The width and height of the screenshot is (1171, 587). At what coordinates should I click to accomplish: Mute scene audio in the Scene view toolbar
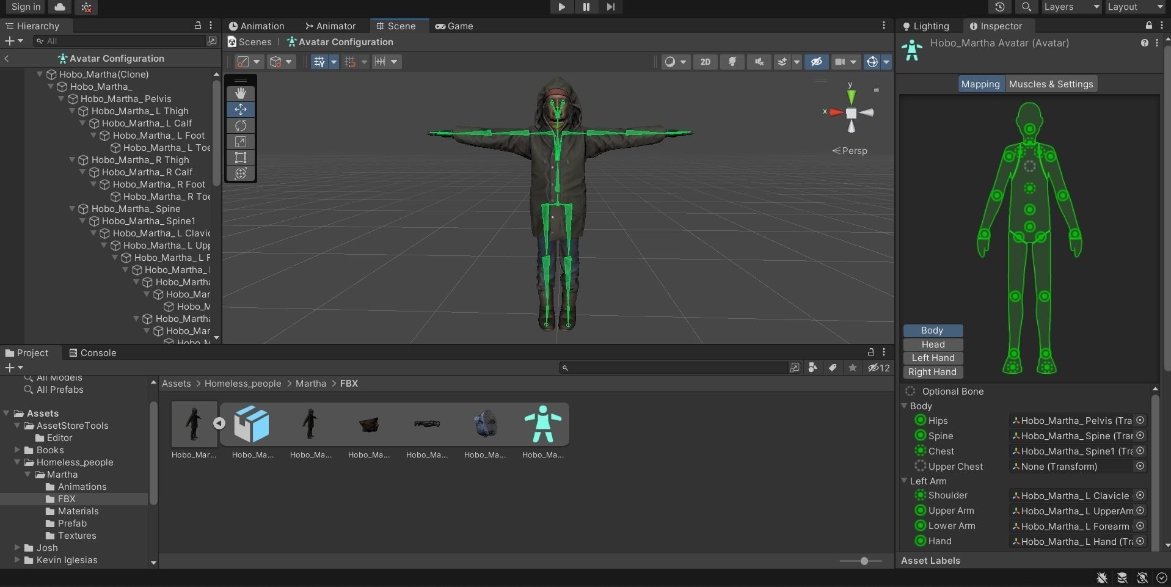759,62
